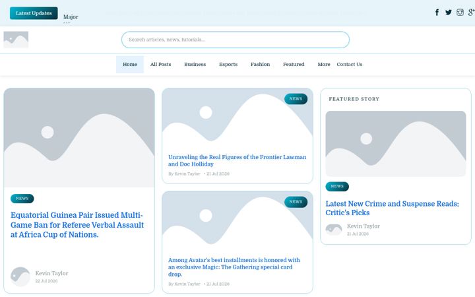The width and height of the screenshot is (475, 297).
Task: Open the Avatar Magic card article thumbnail
Action: 237,221
